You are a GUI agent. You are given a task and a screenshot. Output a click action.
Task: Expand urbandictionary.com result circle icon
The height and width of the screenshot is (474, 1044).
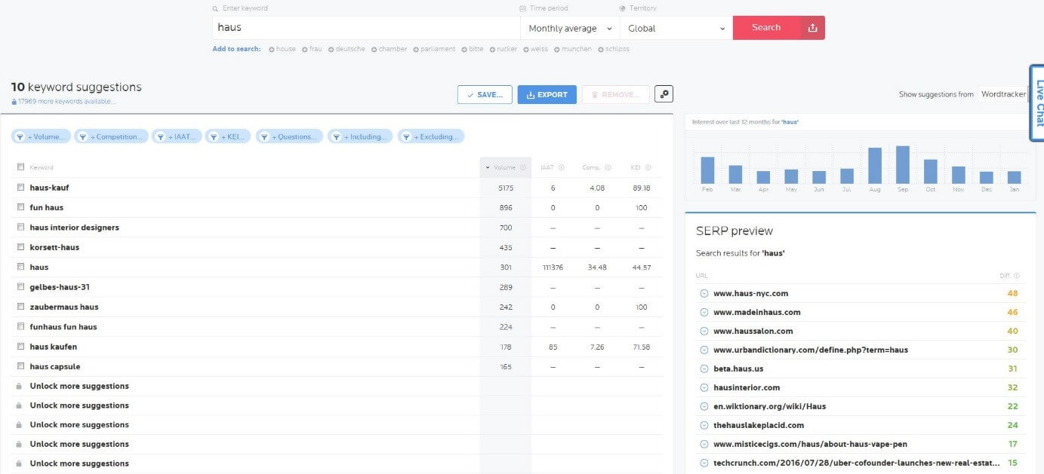point(704,350)
